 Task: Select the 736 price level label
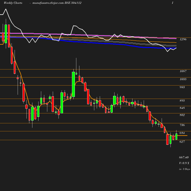pos(182,125)
